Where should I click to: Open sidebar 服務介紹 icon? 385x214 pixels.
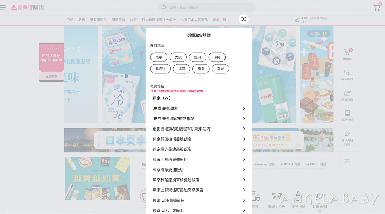pyautogui.click(x=347, y=115)
